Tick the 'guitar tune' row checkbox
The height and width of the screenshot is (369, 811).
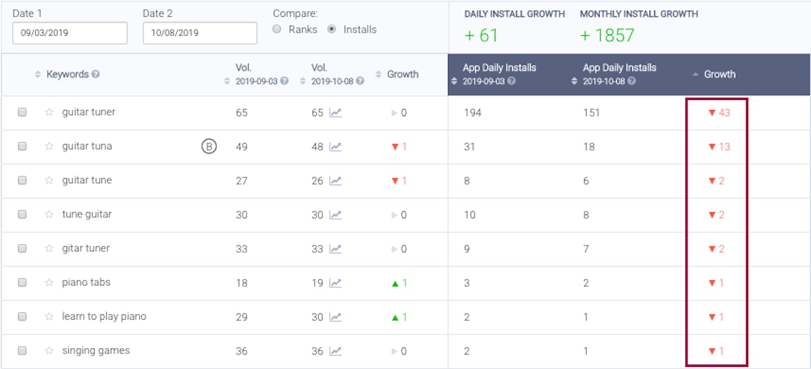(22, 180)
